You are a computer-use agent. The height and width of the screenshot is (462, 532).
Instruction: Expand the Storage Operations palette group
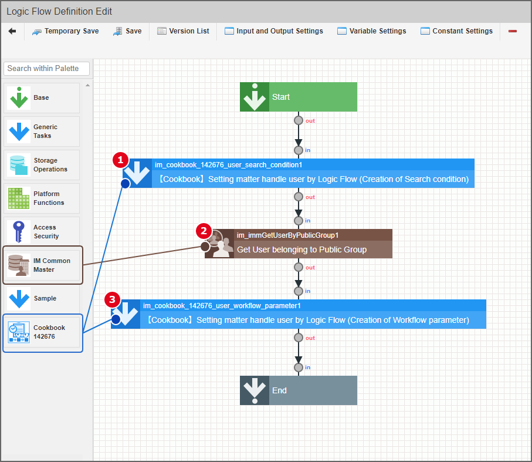click(42, 164)
